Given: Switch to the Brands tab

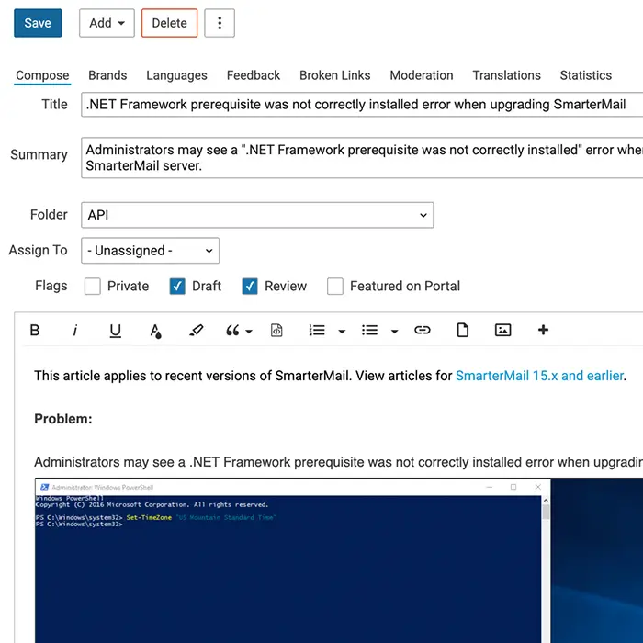Looking at the screenshot, I should pos(107,75).
